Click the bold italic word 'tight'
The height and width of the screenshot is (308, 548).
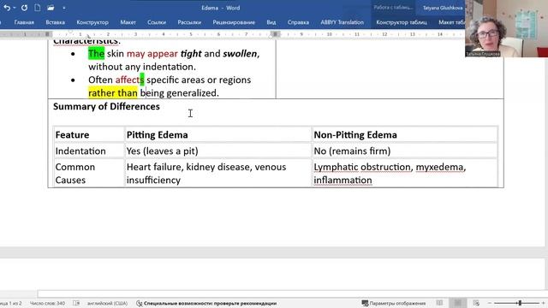[191, 54]
